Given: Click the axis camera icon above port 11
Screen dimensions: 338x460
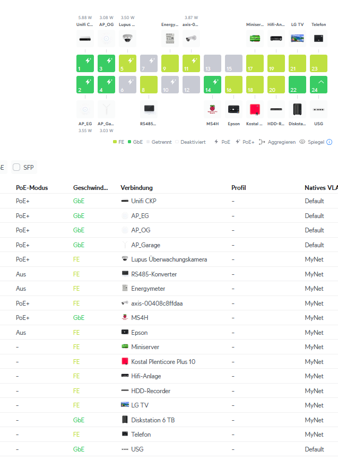Looking at the screenshot, I should (191, 39).
